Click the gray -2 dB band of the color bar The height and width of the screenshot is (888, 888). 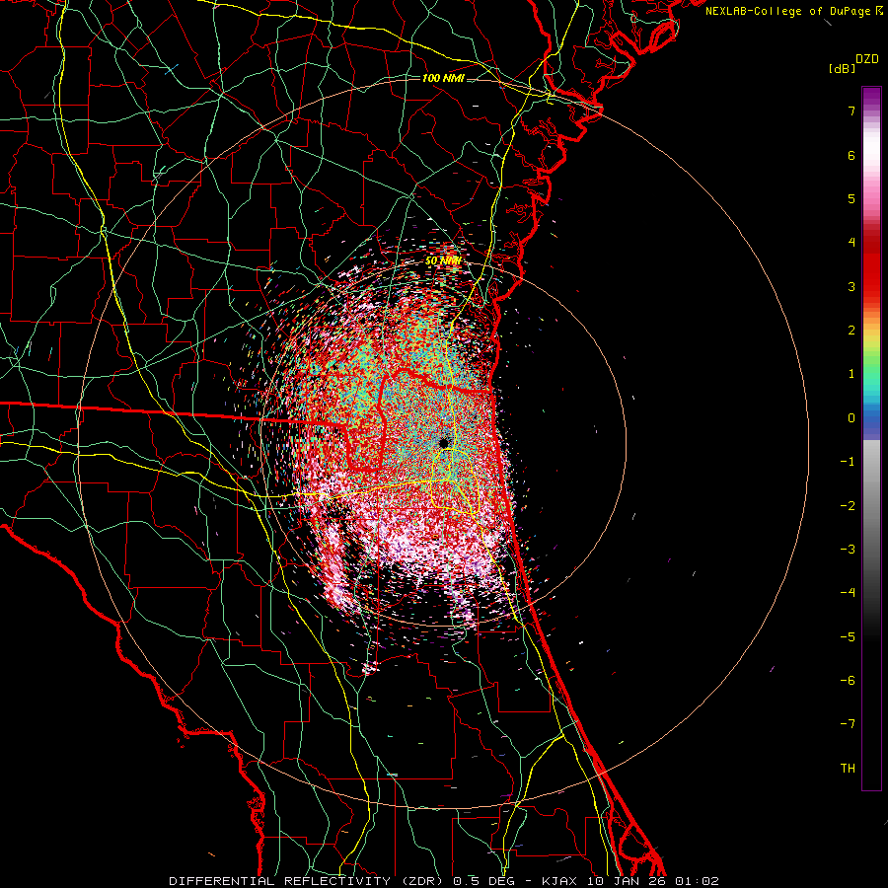pyautogui.click(x=871, y=506)
